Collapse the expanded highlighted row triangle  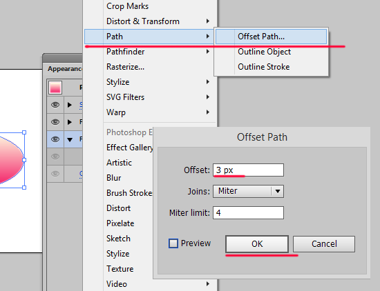coord(70,139)
